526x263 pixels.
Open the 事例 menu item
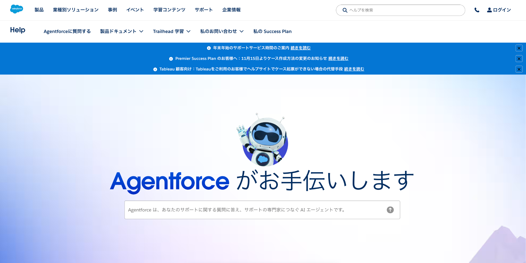tap(112, 10)
